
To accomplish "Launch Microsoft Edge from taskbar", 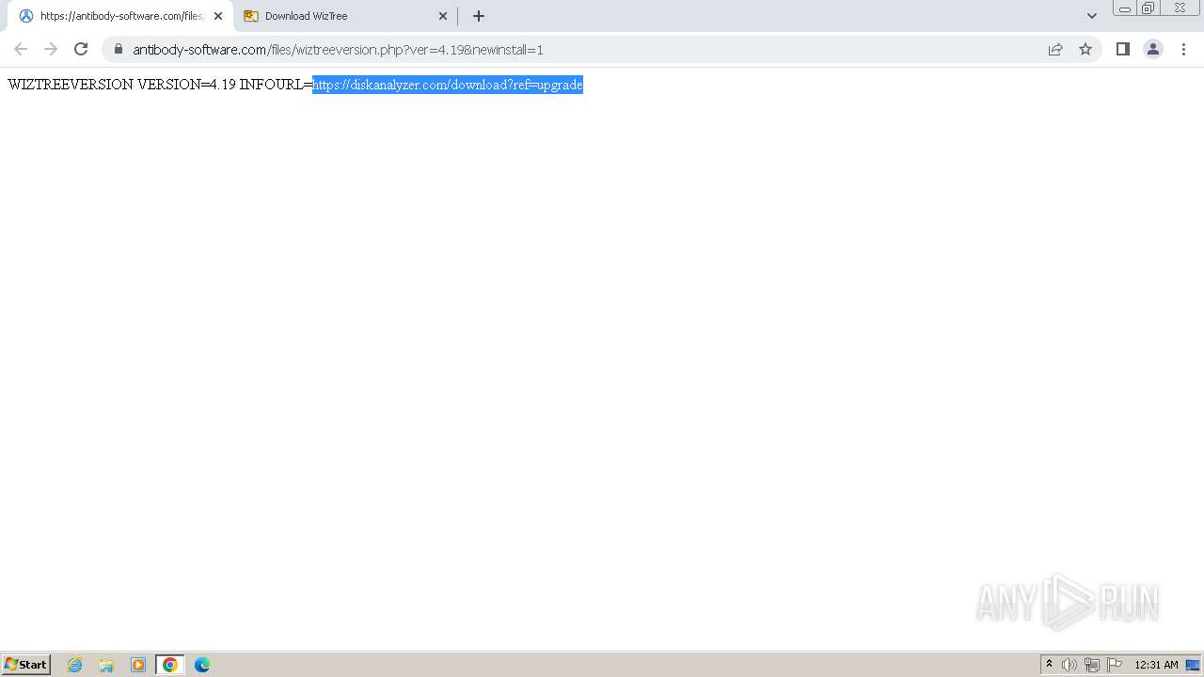I will (x=202, y=665).
